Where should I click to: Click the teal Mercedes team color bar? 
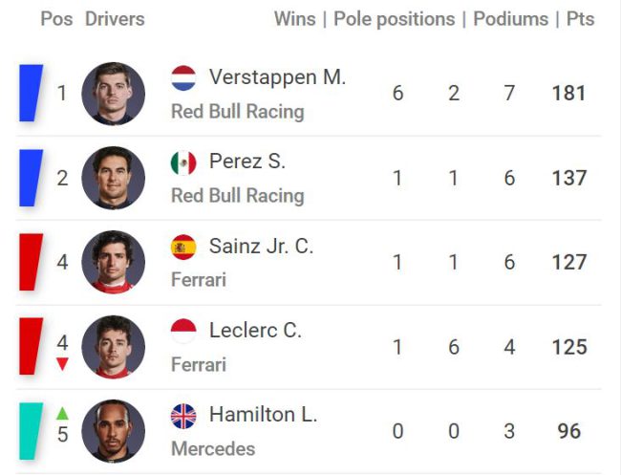31,431
